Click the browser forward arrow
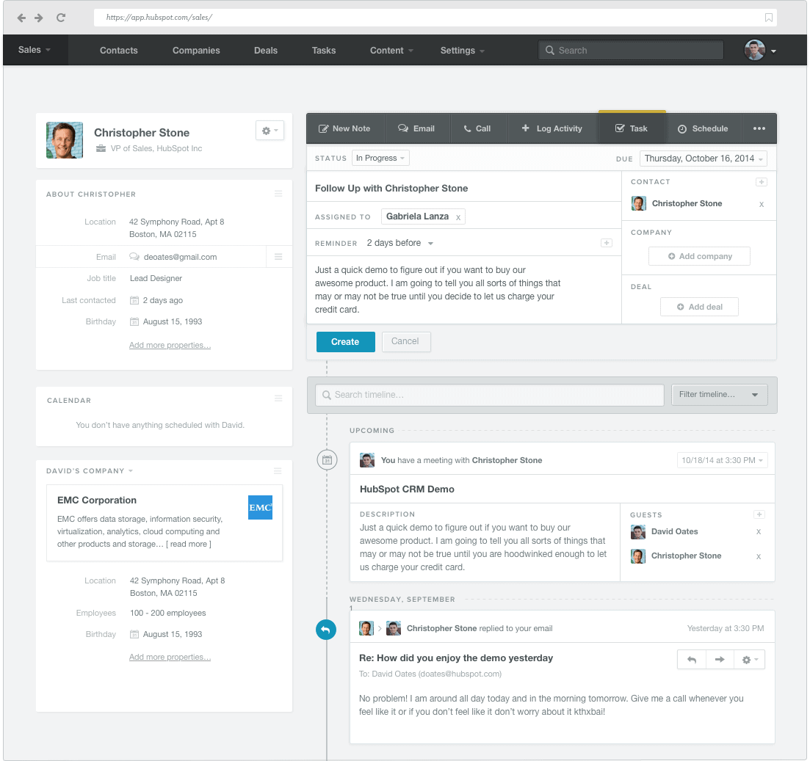 [39, 18]
